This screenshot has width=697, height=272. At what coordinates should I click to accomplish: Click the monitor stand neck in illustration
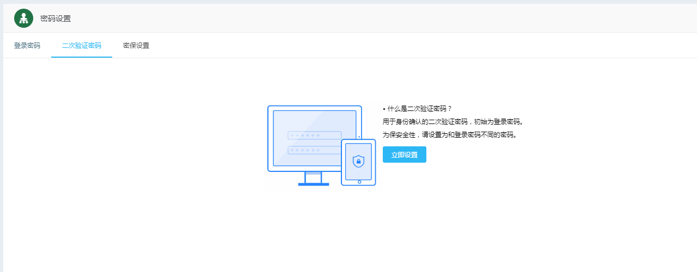pyautogui.click(x=313, y=177)
